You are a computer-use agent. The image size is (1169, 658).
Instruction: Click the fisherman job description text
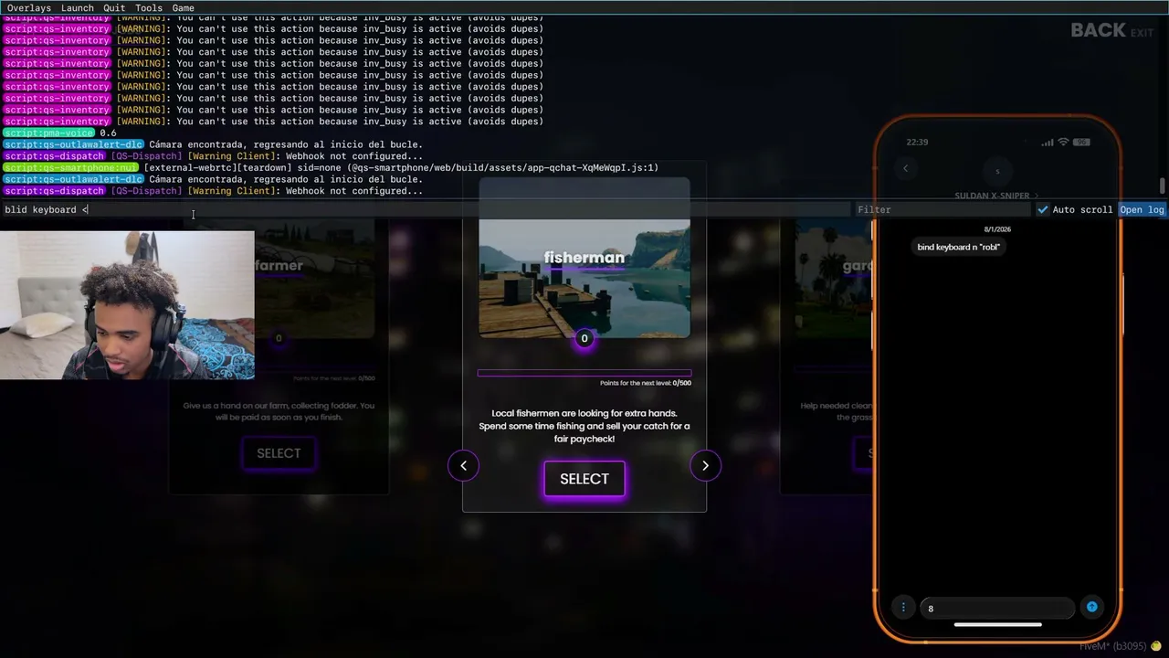click(x=584, y=426)
